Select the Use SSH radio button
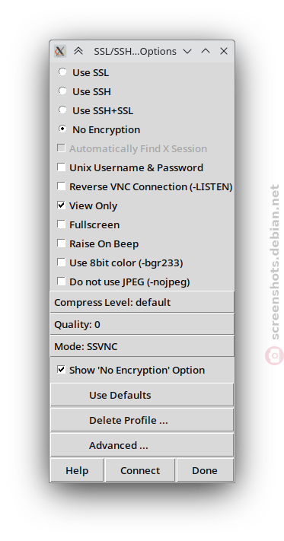Screen dimensions: 284x541 coord(62,91)
